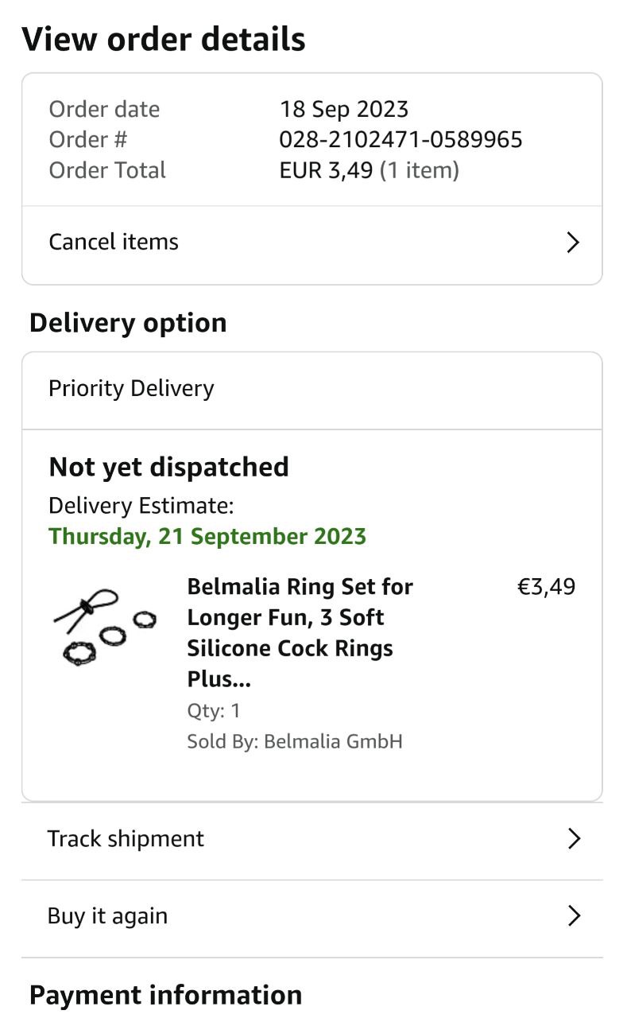Click the Sold By Belmalia GmbH seller text
The height and width of the screenshot is (1018, 623).
click(295, 742)
